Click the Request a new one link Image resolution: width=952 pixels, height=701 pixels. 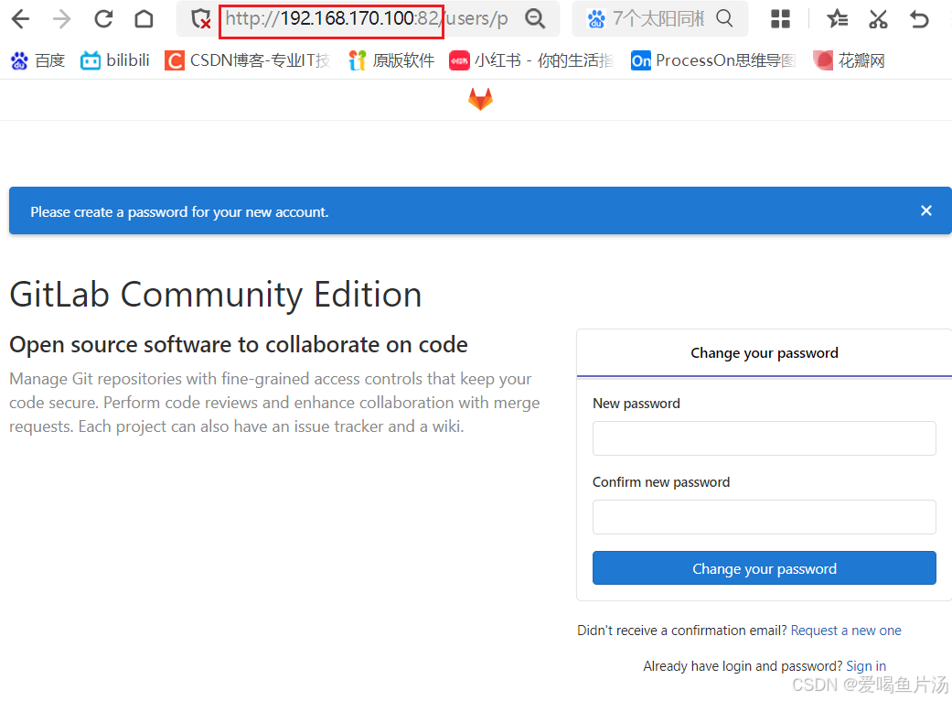tap(846, 631)
